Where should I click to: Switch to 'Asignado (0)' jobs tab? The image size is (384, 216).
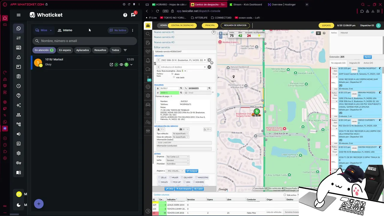[354, 63]
